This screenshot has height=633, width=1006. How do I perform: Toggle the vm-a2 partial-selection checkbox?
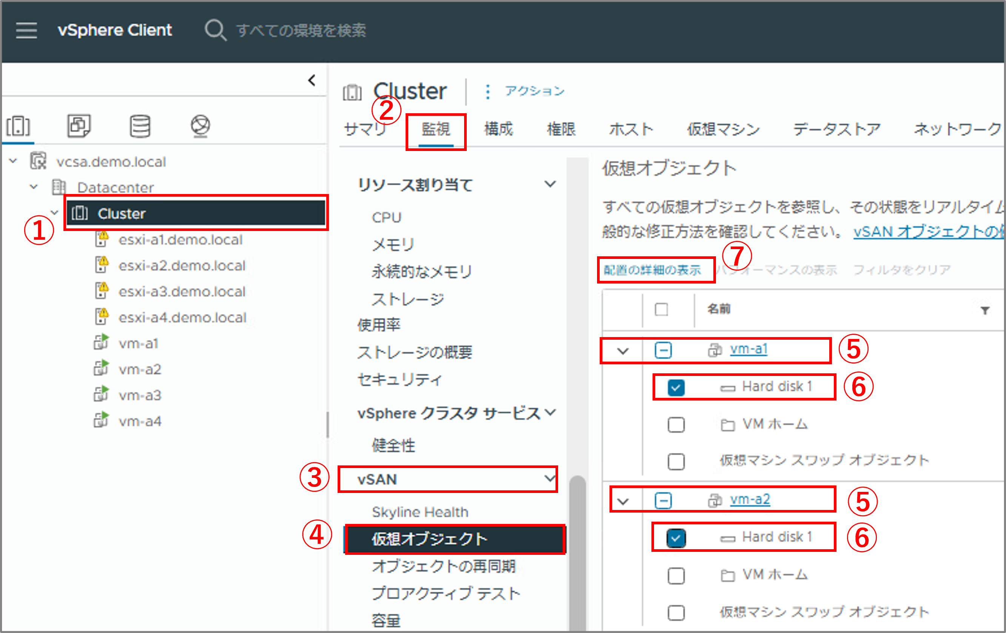pos(663,500)
